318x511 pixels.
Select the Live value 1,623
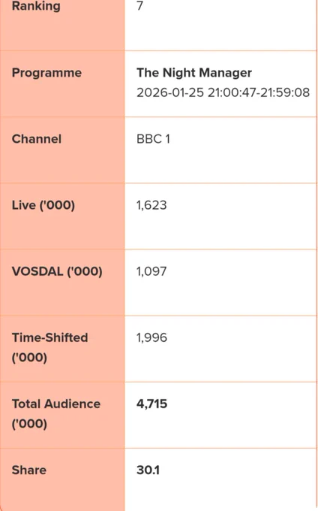(x=151, y=206)
